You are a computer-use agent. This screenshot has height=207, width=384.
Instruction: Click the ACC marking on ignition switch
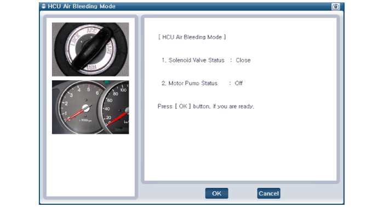pos(93,31)
